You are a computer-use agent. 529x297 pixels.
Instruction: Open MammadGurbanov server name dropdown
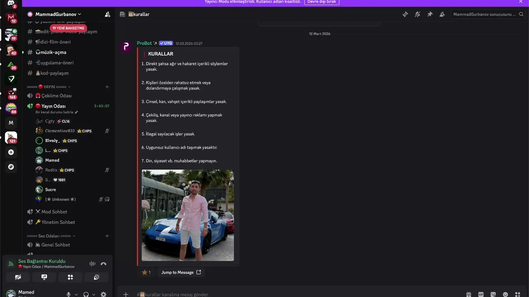[58, 14]
